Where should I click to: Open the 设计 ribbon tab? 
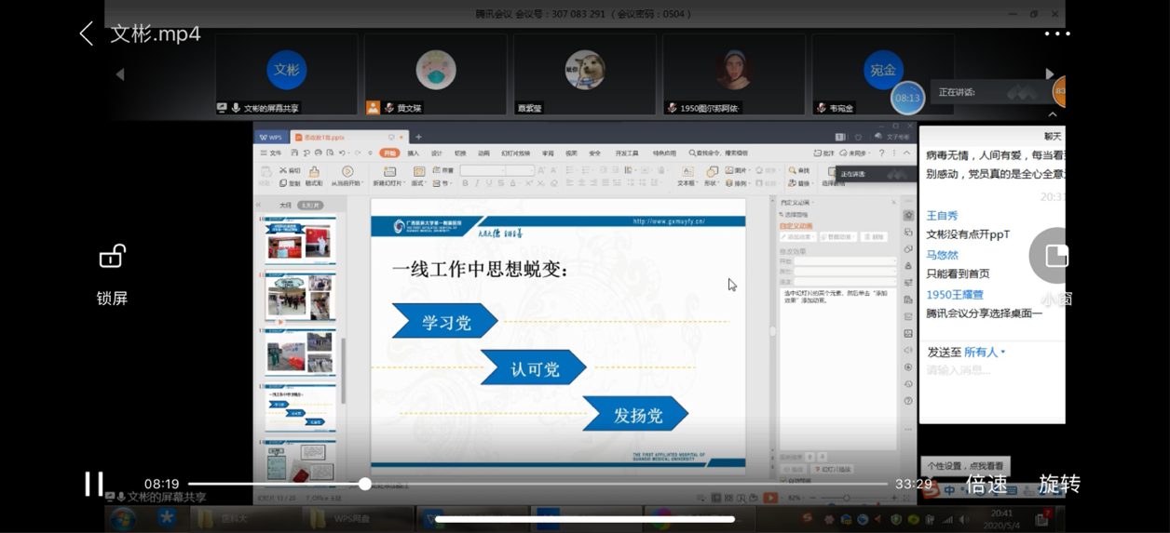pyautogui.click(x=437, y=153)
